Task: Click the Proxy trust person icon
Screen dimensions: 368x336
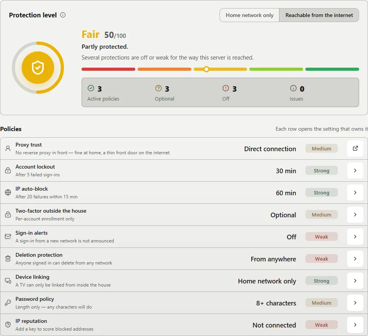Action: [x=8, y=148]
